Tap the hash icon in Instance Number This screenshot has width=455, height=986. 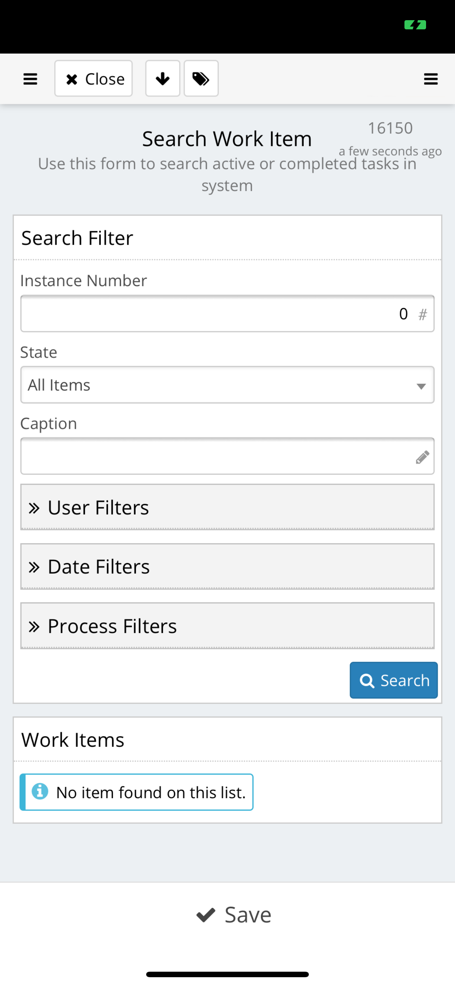422,315
